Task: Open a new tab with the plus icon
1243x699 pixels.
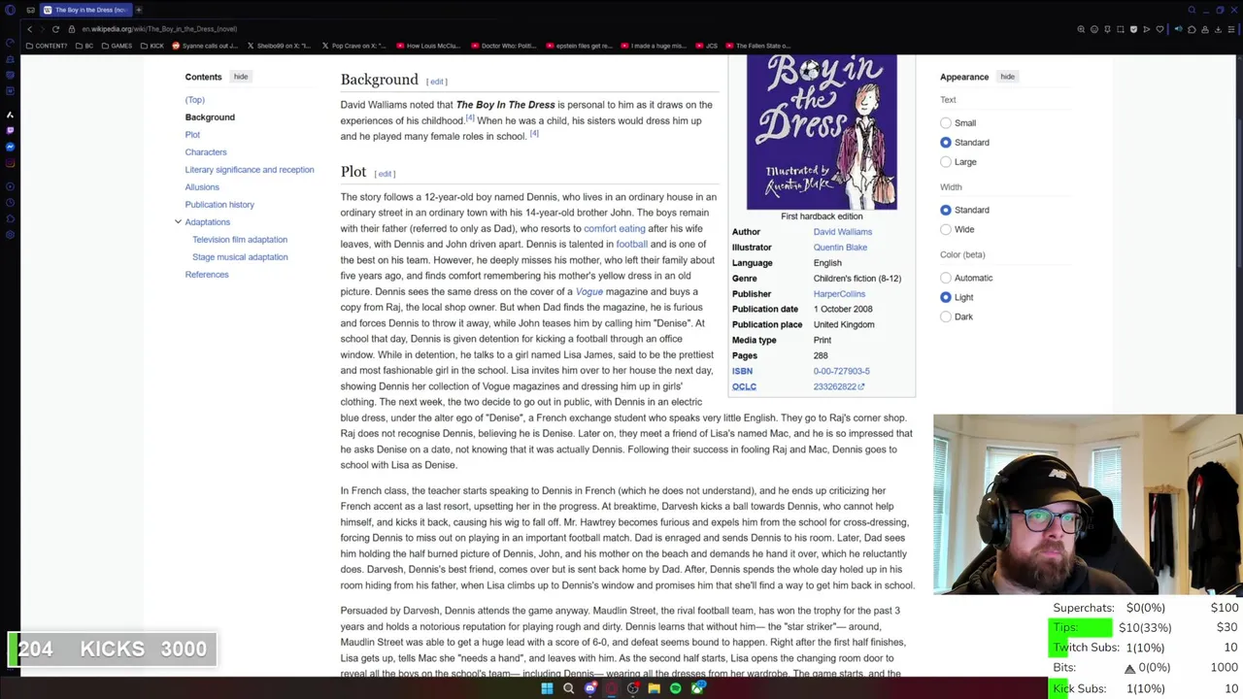Action: 139,10
